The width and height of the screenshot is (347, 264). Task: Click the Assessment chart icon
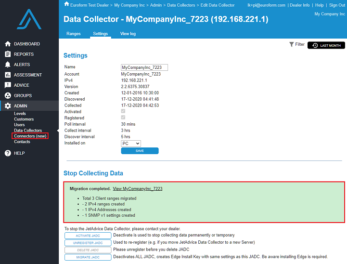pos(8,75)
